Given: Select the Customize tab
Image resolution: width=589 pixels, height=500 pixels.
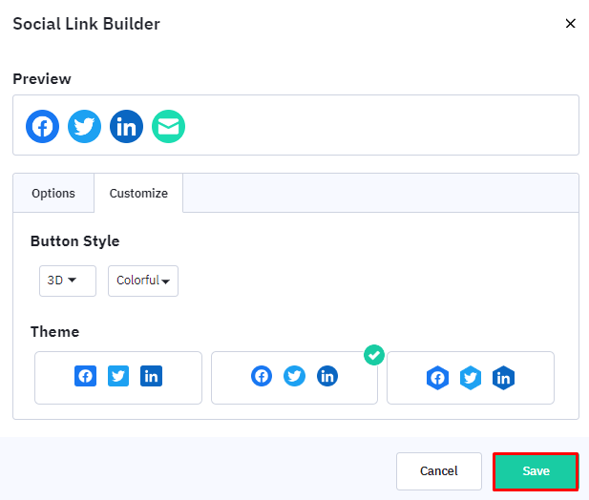Looking at the screenshot, I should tap(138, 194).
